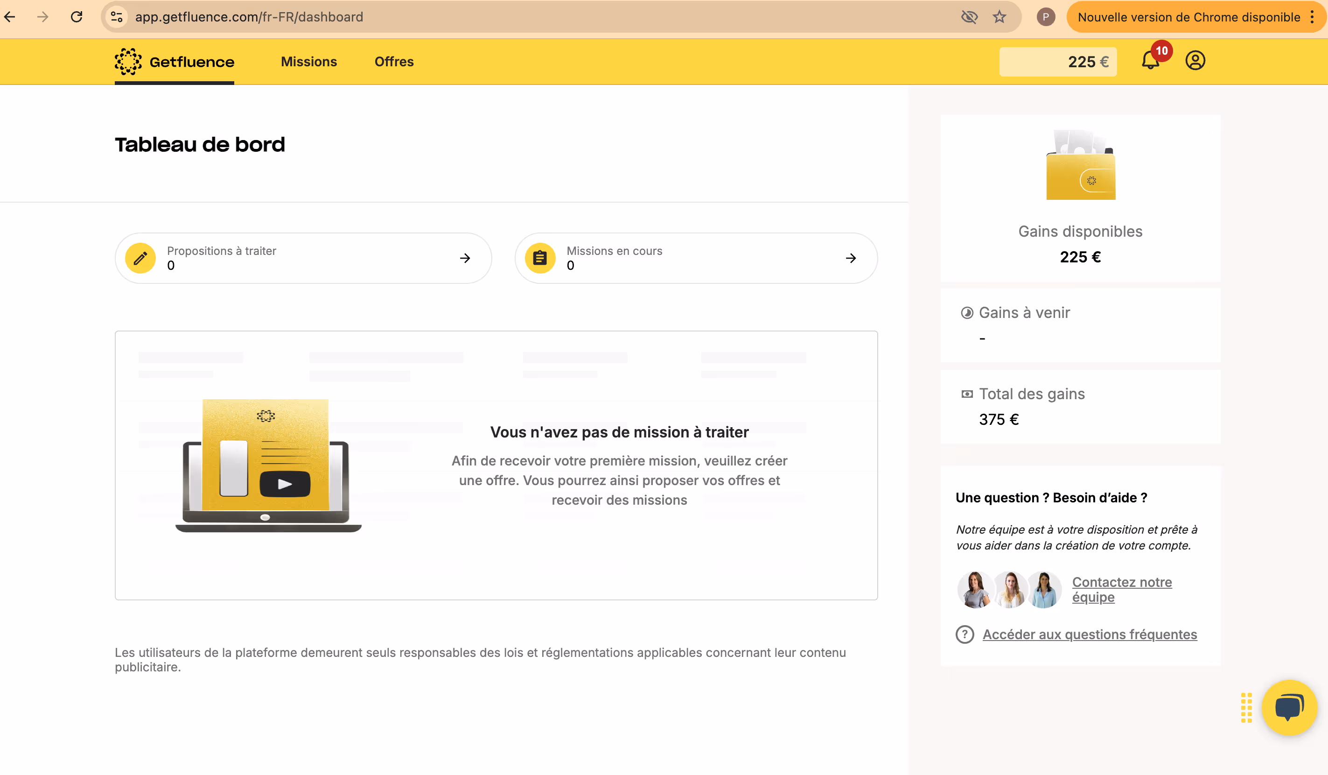Click the crossed-eye icon in address bar
The width and height of the screenshot is (1328, 775).
coord(969,17)
